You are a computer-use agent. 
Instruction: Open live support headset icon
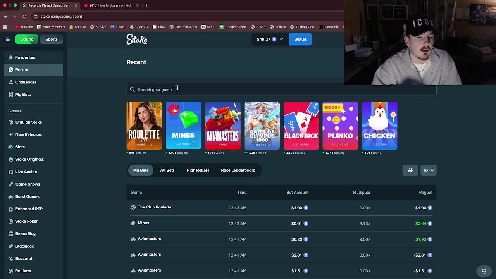[484, 271]
